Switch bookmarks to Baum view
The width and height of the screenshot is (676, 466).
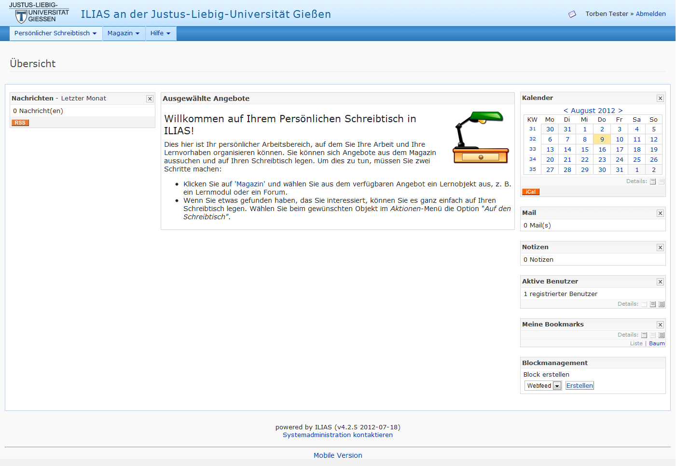pyautogui.click(x=657, y=343)
